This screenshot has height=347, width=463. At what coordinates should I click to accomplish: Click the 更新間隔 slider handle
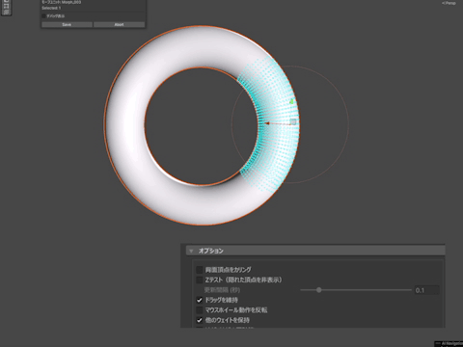coord(318,290)
